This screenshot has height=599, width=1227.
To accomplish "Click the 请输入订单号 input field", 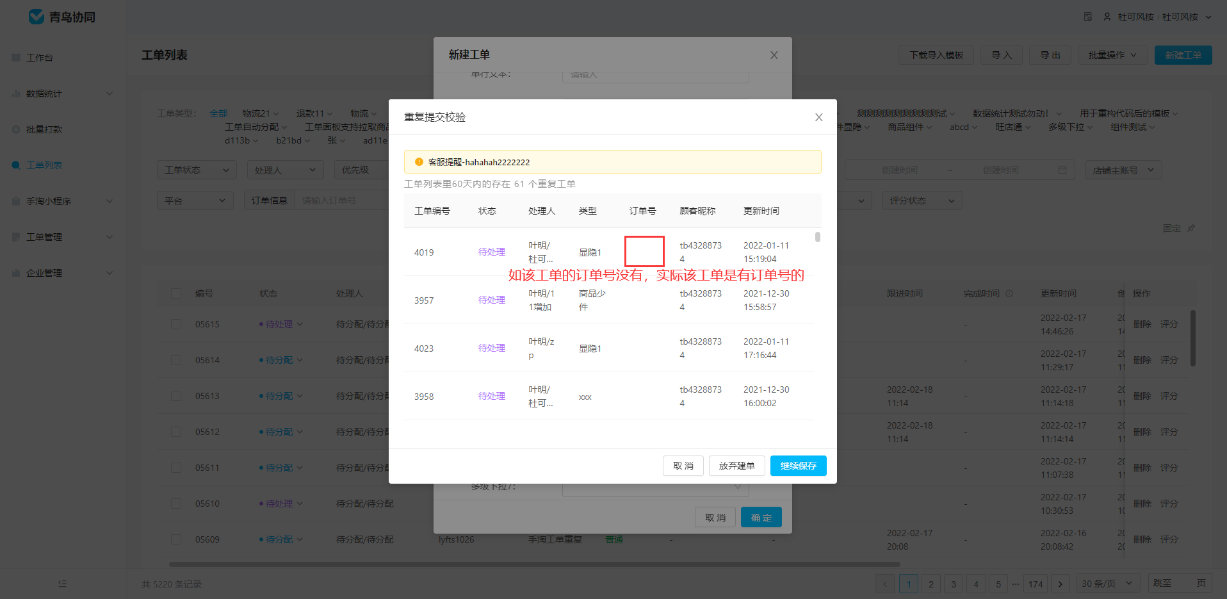I will [x=341, y=201].
